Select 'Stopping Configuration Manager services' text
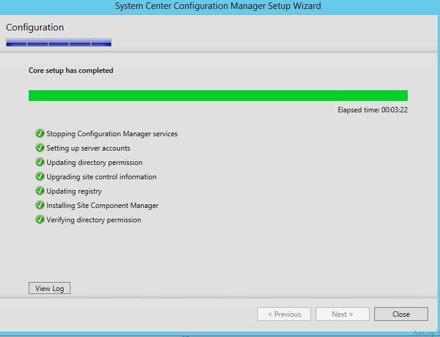The image size is (440, 337). 112,134
